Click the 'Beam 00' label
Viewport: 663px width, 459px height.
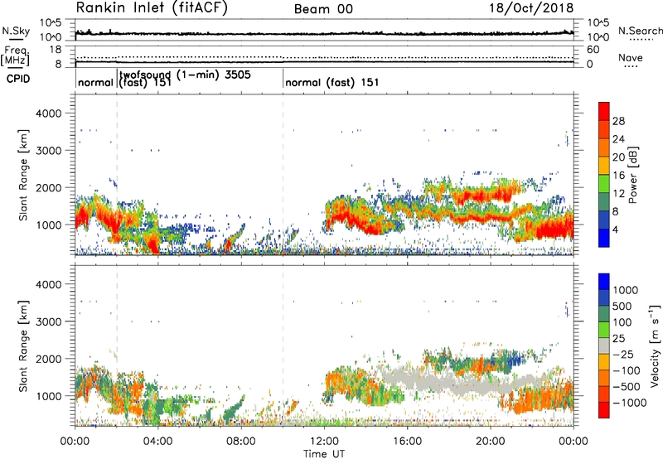pyautogui.click(x=323, y=9)
